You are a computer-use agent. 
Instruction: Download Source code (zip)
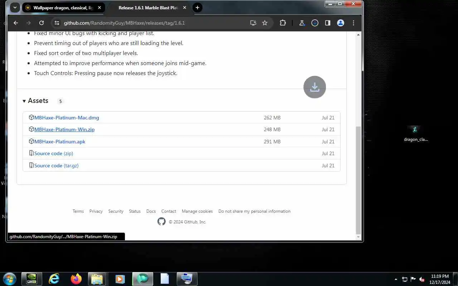[x=54, y=153]
